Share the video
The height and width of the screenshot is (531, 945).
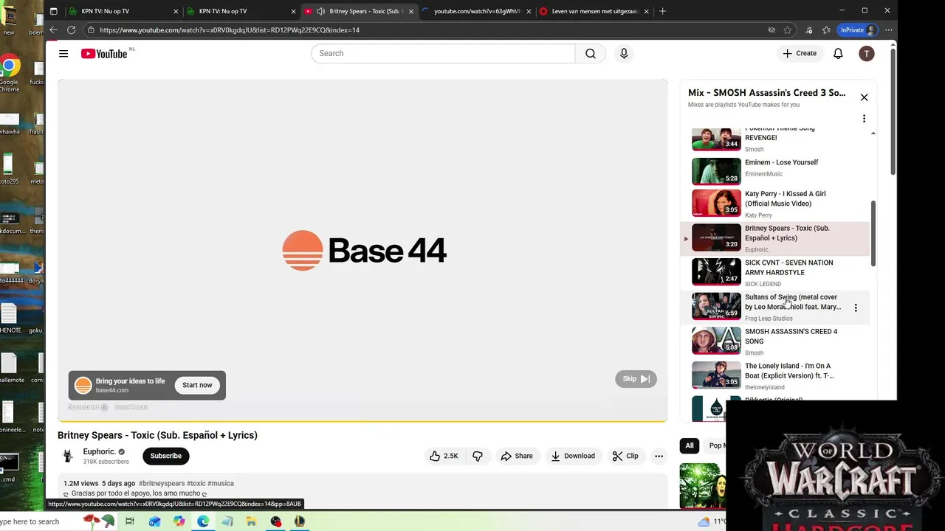click(x=517, y=456)
